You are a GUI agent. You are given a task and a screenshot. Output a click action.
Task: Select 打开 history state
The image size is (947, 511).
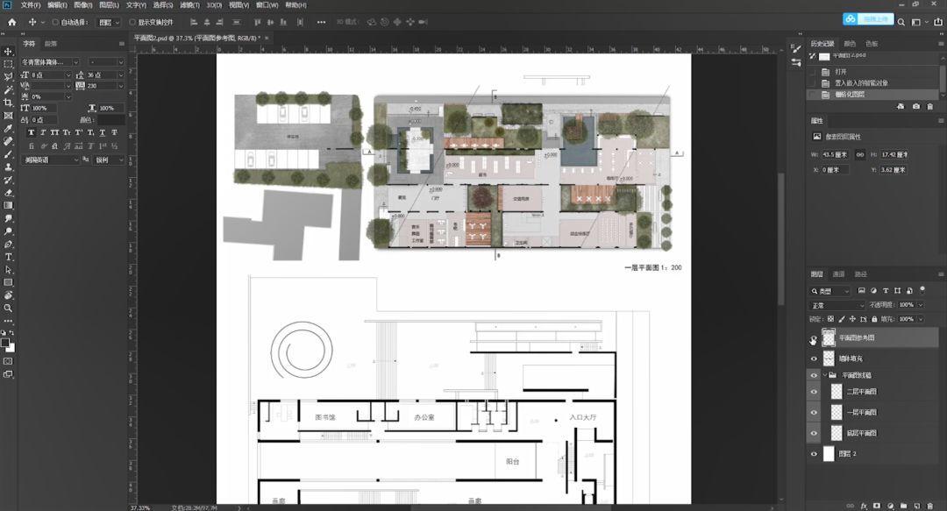(841, 72)
